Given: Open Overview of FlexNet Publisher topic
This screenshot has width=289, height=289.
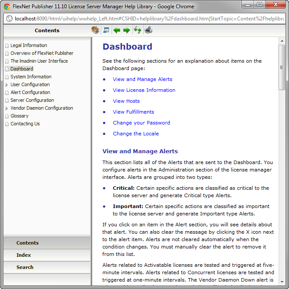Looking at the screenshot, I should [42, 53].
